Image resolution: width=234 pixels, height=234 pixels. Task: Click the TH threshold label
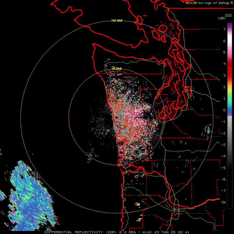click(x=223, y=203)
